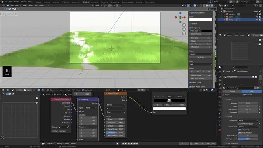Toggle the Screencast Keys checkbox
The image size is (263, 148).
click(192, 13)
